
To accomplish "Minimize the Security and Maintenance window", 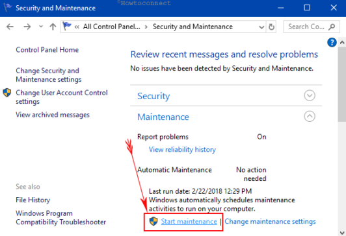I will pos(281,8).
